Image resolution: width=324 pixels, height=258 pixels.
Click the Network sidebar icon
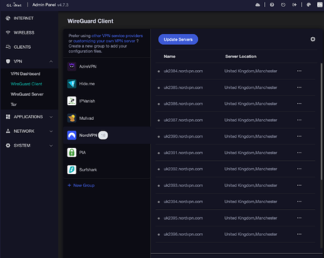point(8,131)
